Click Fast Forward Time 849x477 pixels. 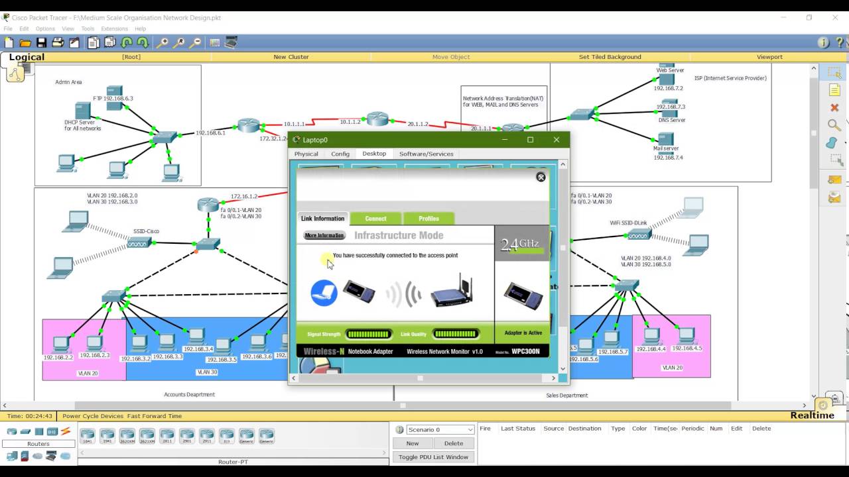(x=155, y=416)
